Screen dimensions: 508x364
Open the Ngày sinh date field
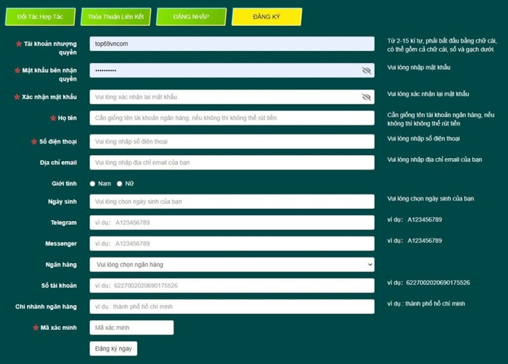232,201
